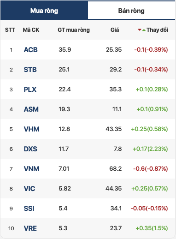Open the STB stock link
The width and height of the screenshot is (176, 239).
click(x=30, y=70)
